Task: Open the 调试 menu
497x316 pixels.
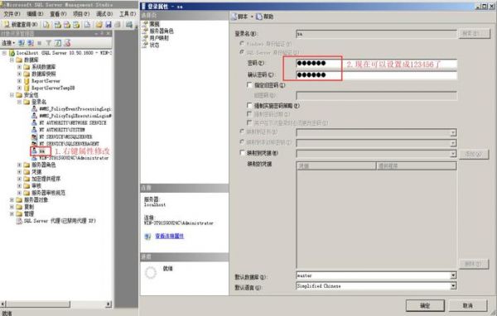Action: coord(104,14)
